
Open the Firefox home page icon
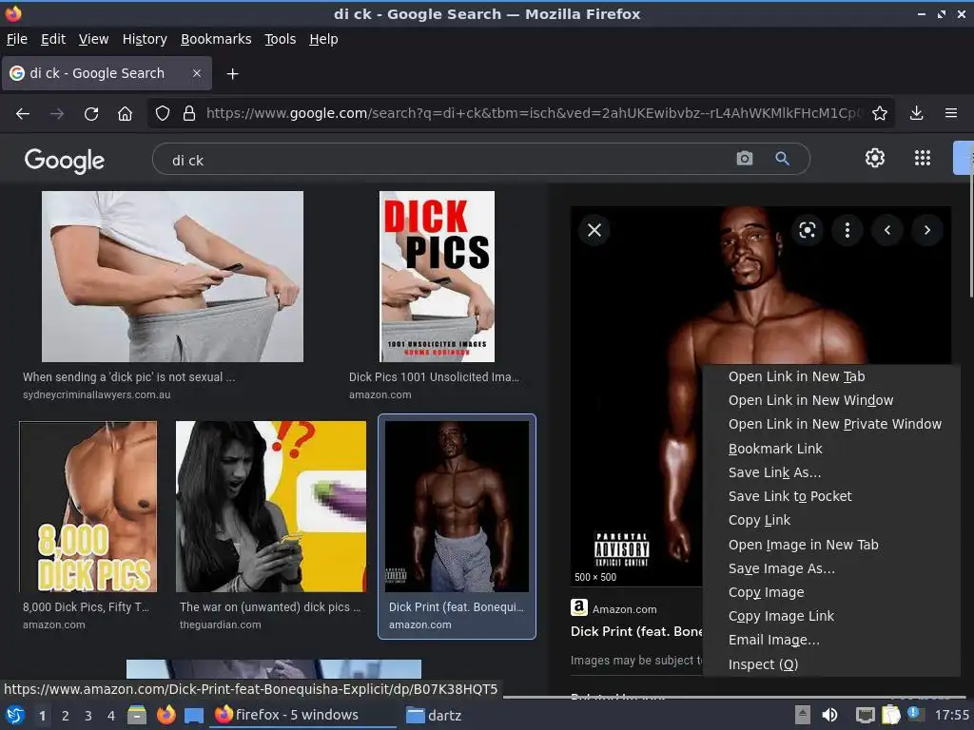(x=125, y=114)
